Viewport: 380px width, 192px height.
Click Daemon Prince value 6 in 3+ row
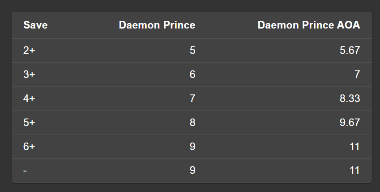(192, 75)
